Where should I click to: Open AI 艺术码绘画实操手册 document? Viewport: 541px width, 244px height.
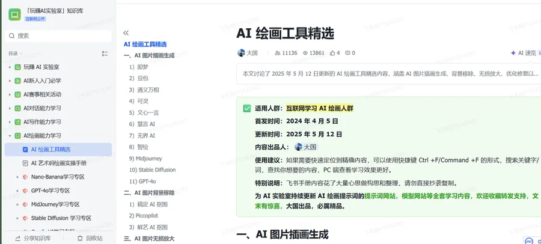pyautogui.click(x=58, y=163)
